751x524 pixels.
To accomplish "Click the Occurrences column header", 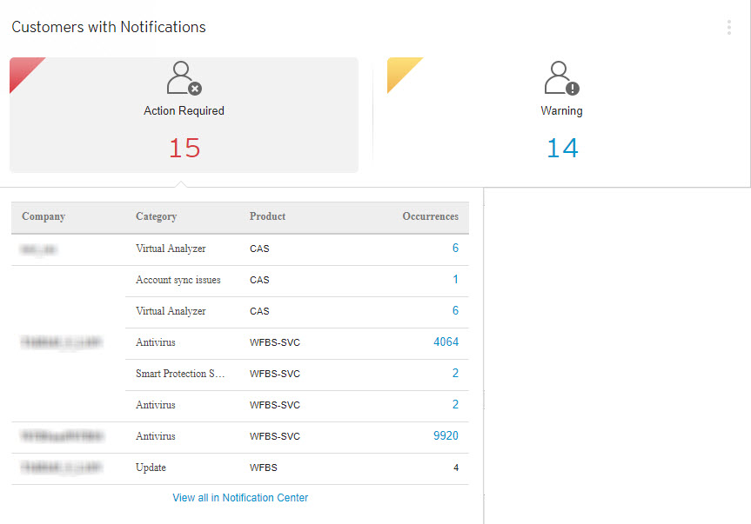I will 430,216.
